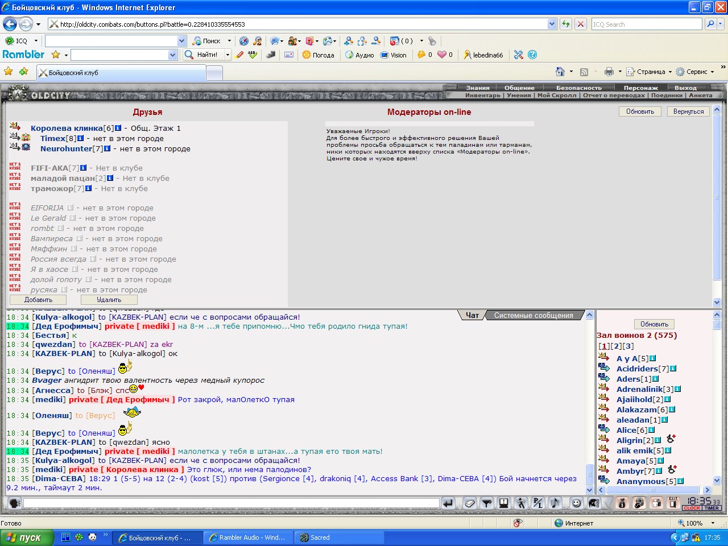728x546 pixels.
Task: Open the address bar dropdown
Action: 552,24
